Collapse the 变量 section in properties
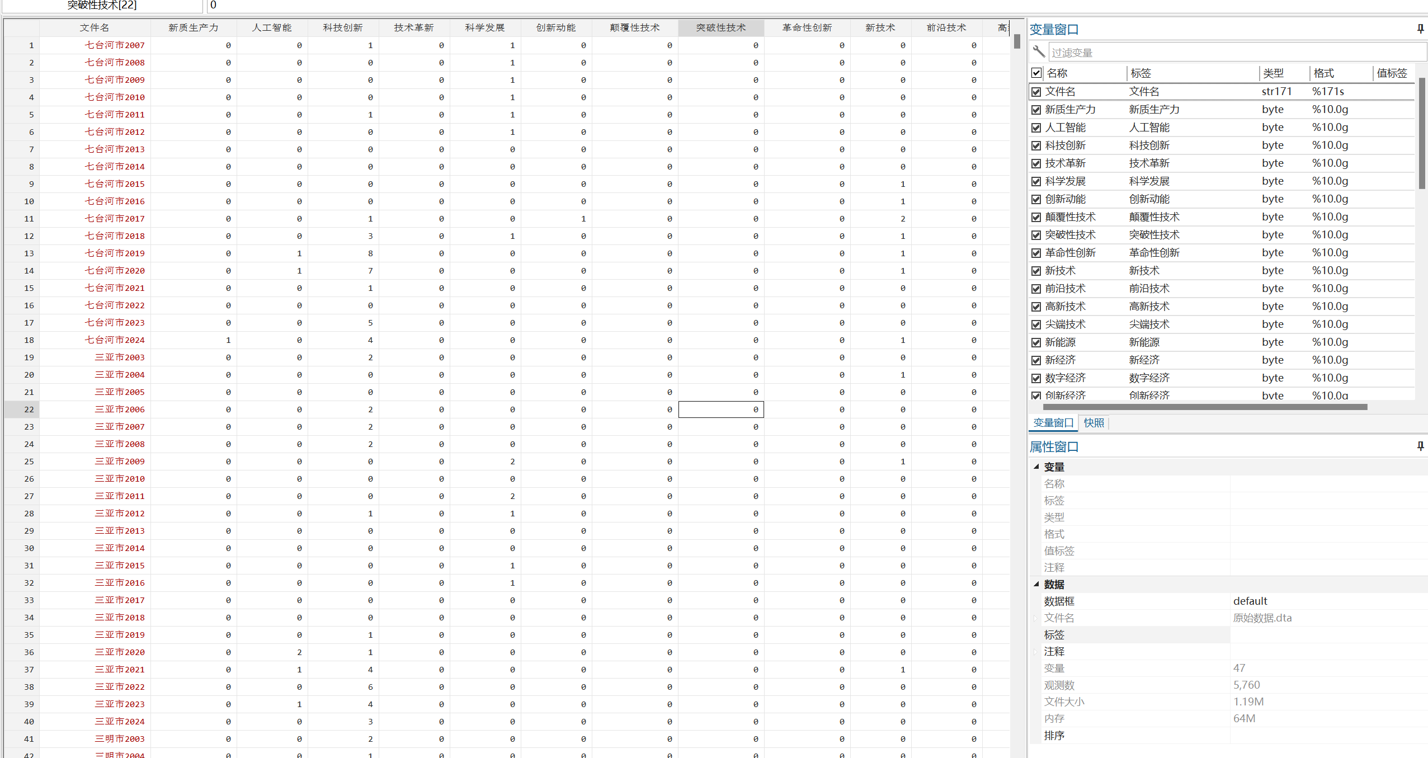1428x758 pixels. point(1036,467)
